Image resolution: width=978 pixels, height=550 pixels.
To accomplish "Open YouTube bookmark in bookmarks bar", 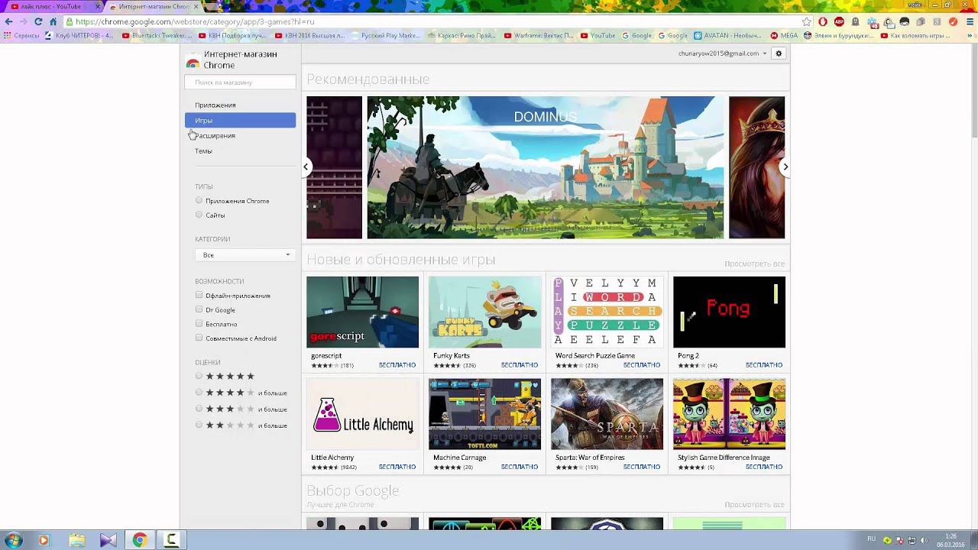I will point(597,35).
